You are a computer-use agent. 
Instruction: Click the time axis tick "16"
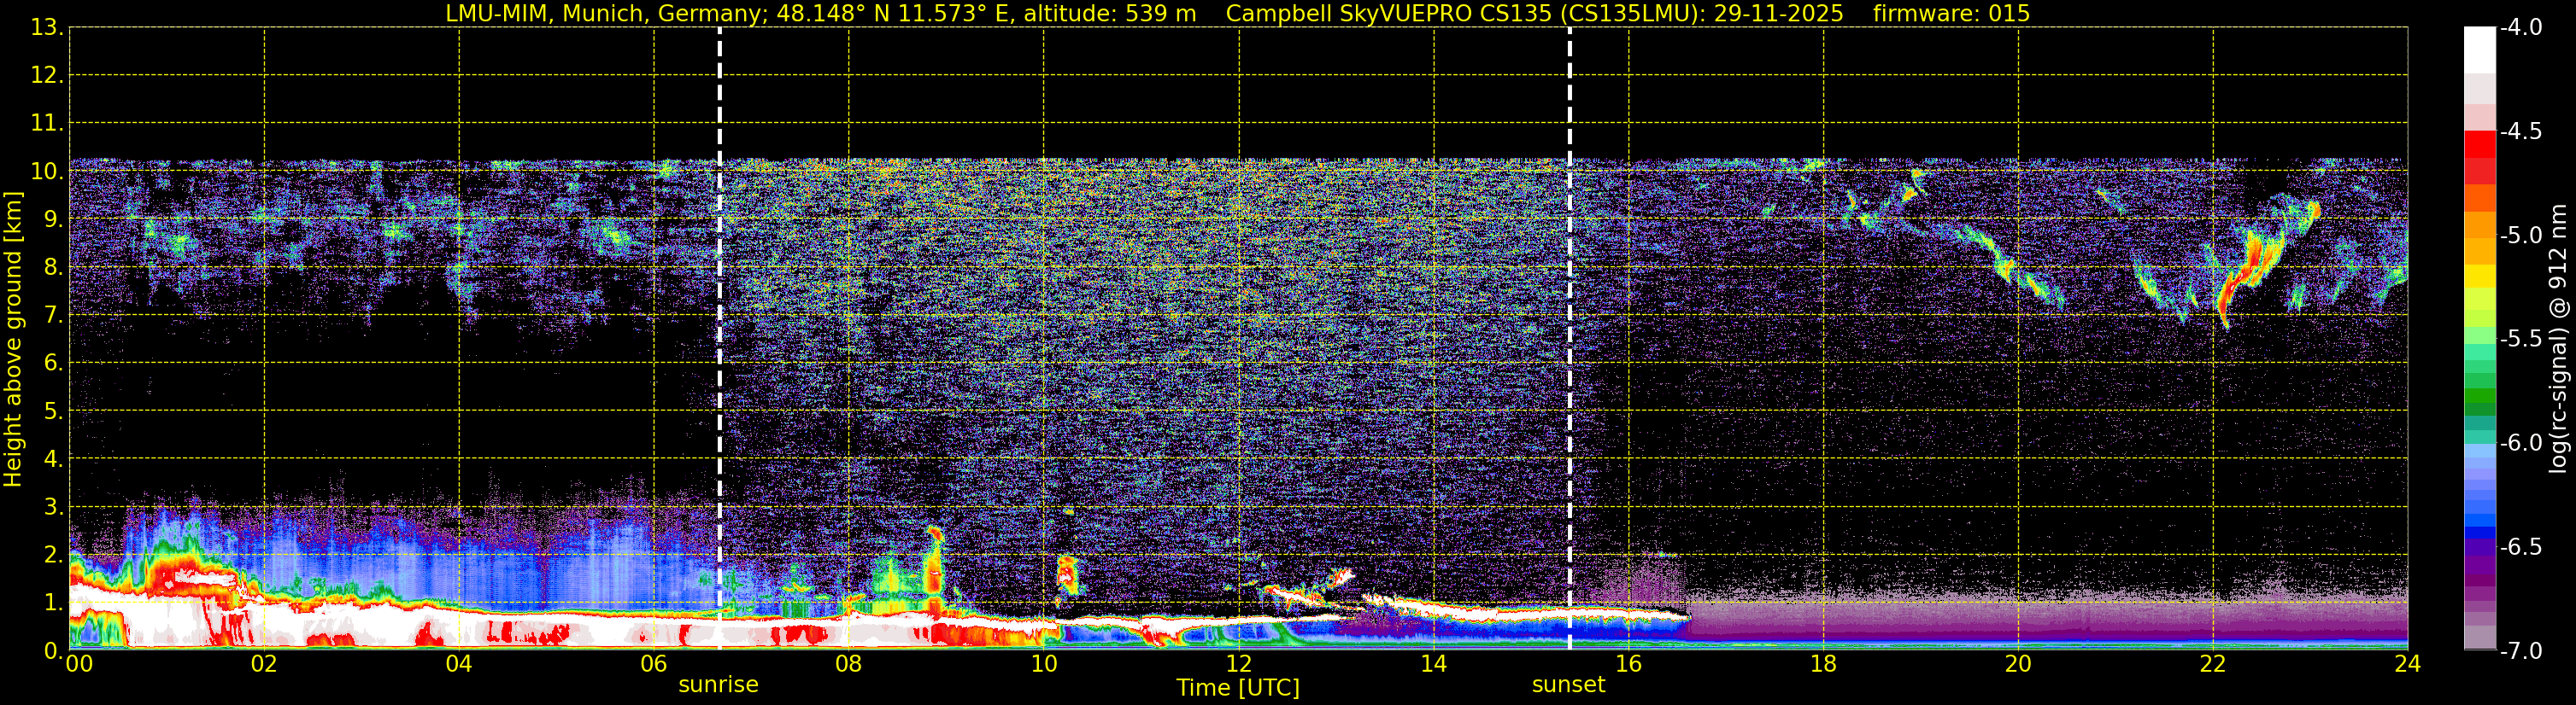tap(1628, 664)
